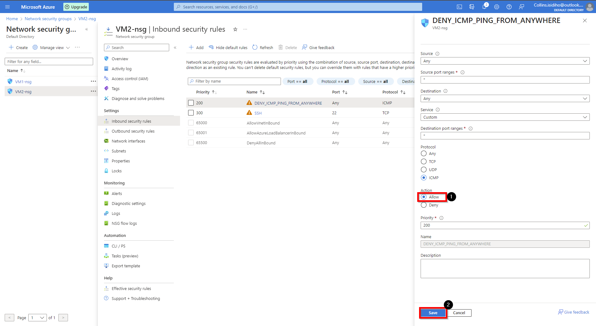This screenshot has height=326, width=596.
Task: Open NSG flow logs
Action: [x=124, y=223]
